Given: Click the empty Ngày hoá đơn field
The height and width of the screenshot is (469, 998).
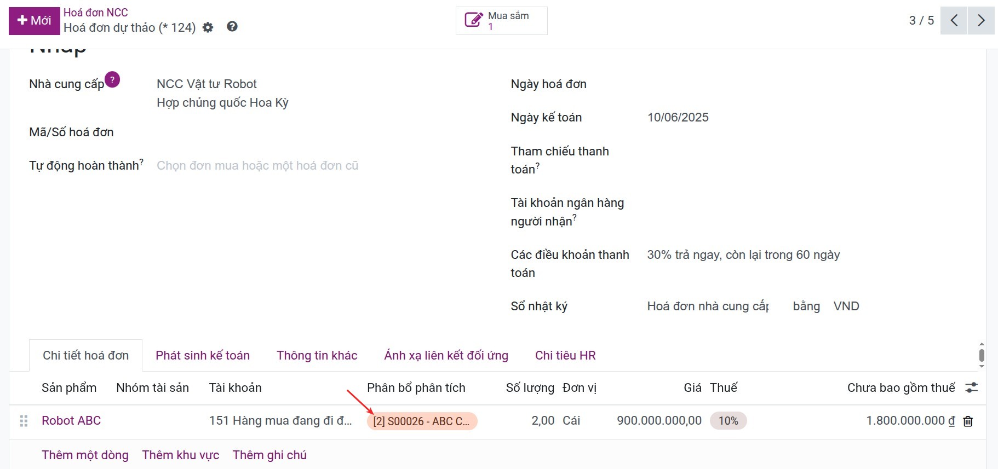Looking at the screenshot, I should coord(806,84).
